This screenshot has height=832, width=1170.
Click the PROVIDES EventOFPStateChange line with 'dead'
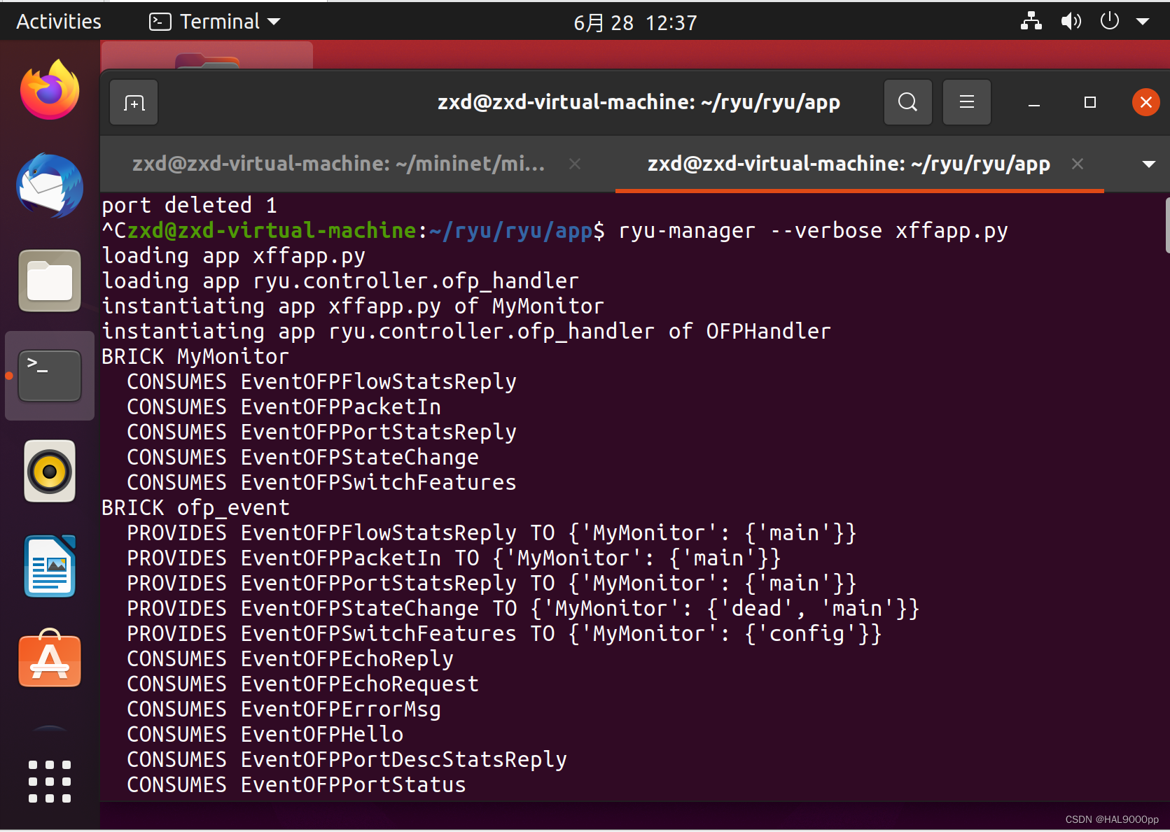point(524,608)
